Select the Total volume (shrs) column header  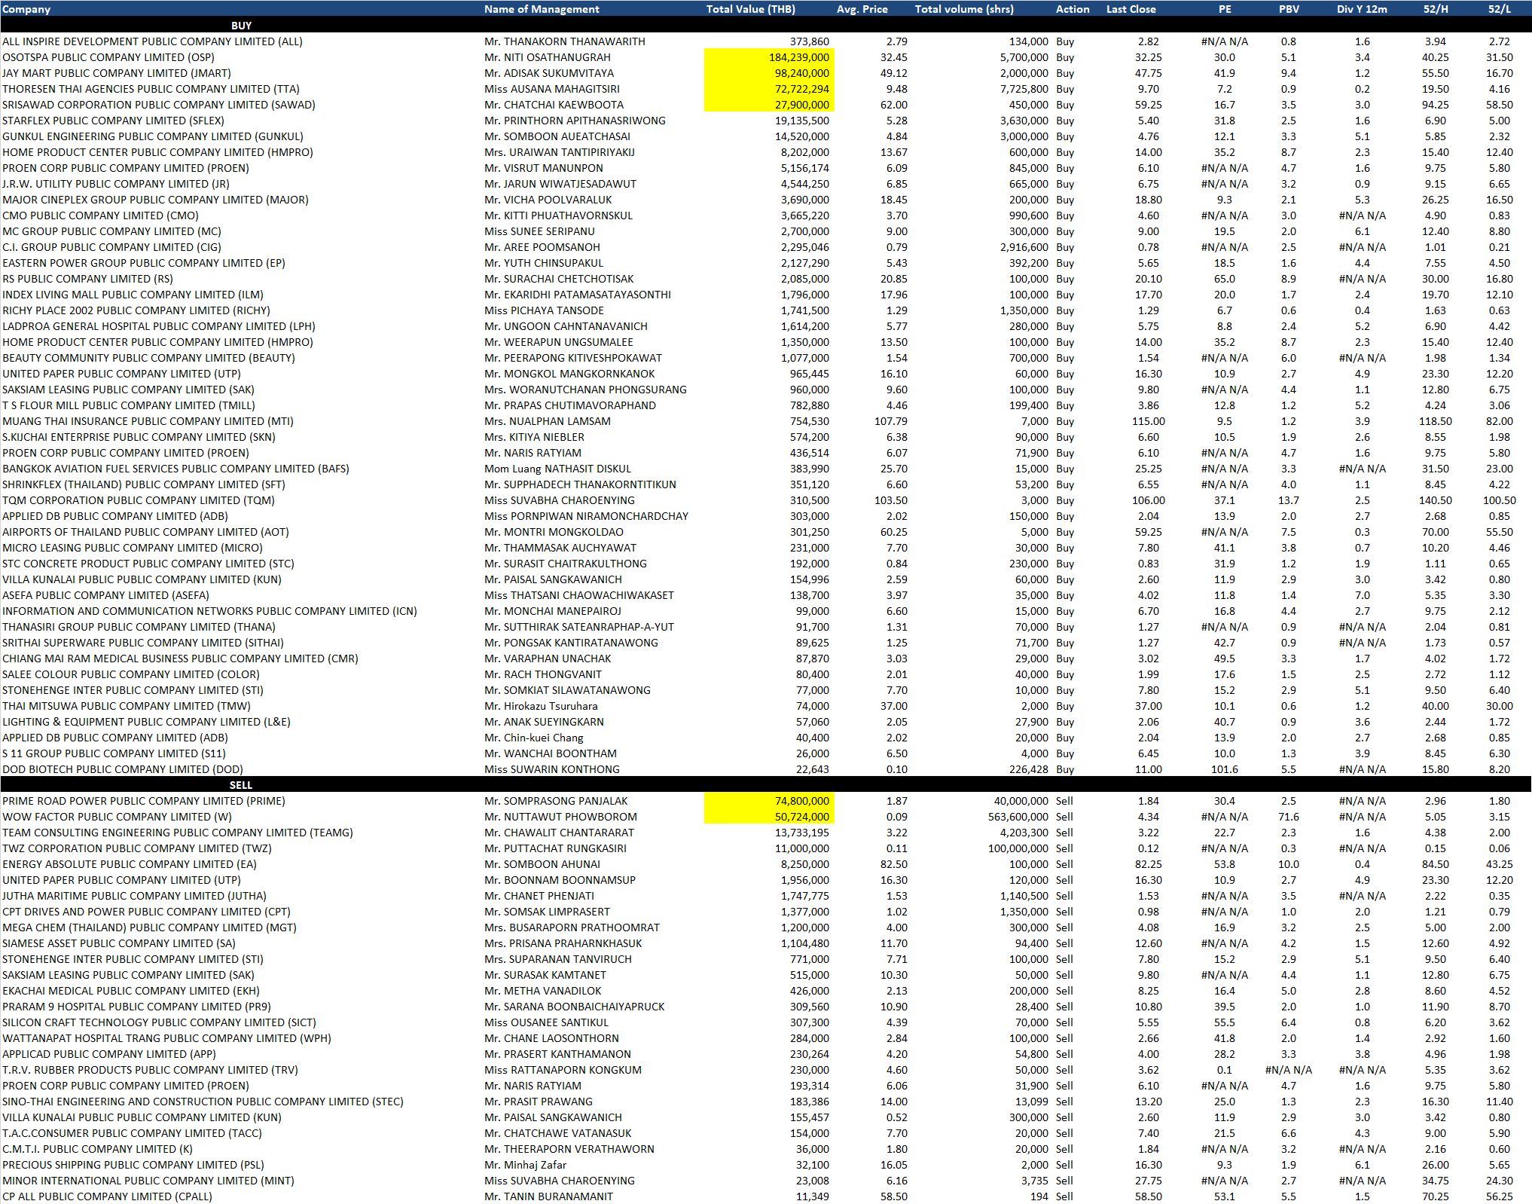tap(964, 9)
